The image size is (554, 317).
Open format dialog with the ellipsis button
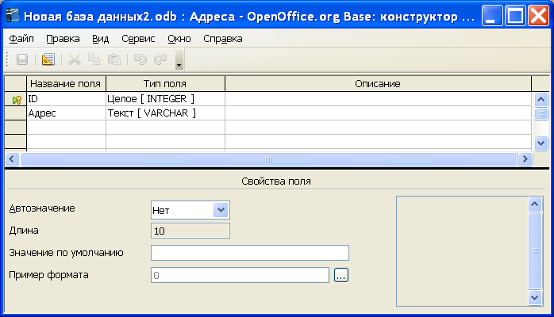pos(341,275)
